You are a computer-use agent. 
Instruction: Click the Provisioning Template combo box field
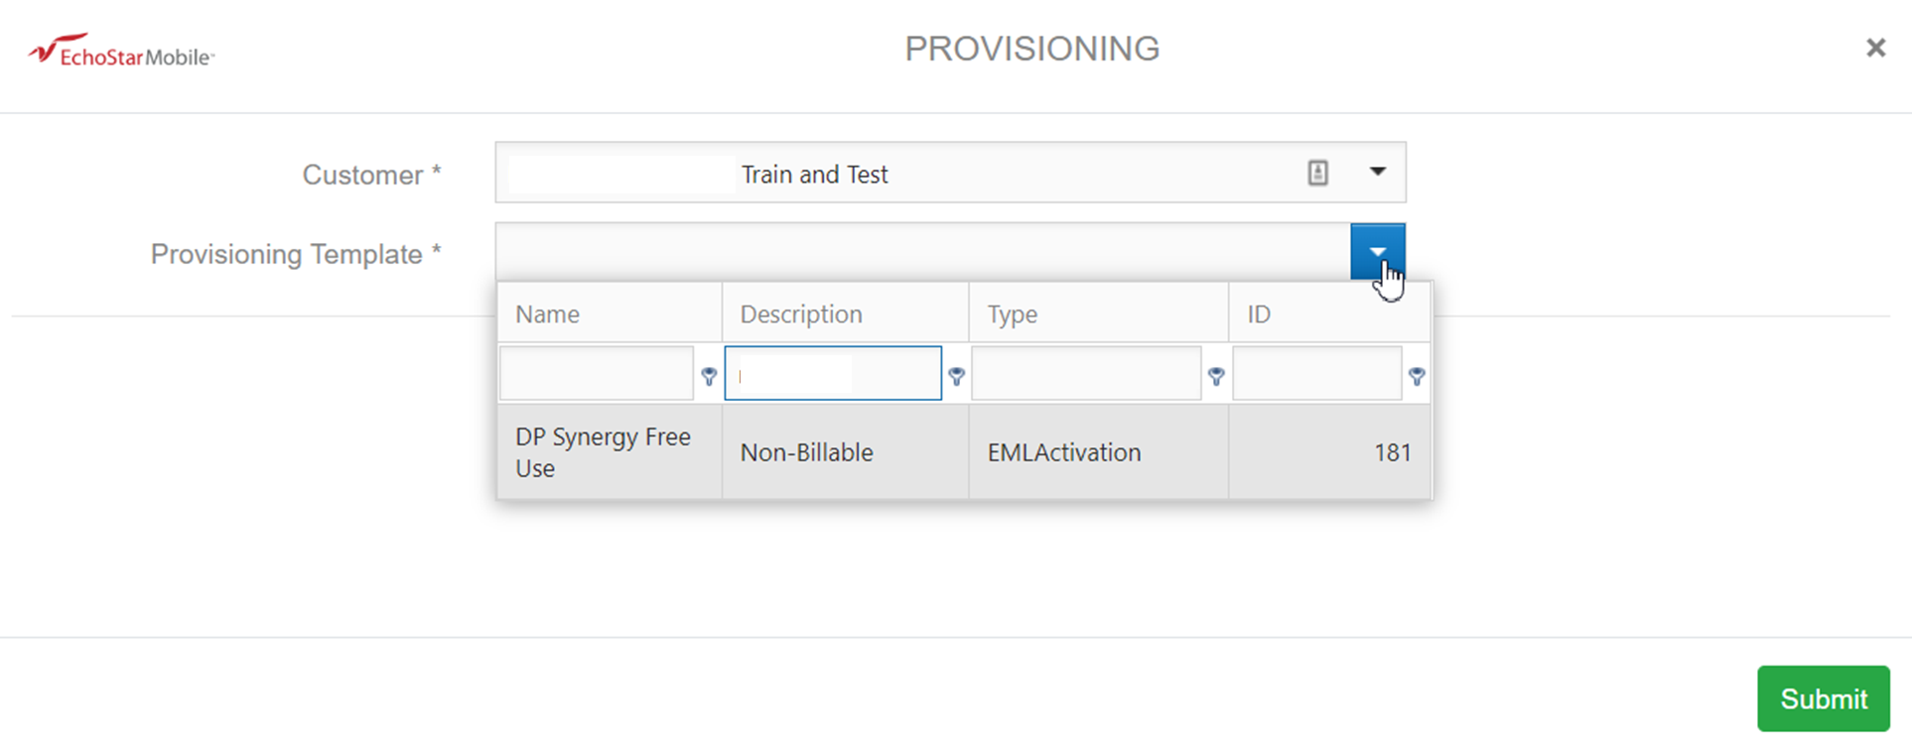click(x=922, y=252)
